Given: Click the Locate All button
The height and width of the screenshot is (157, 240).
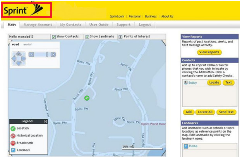Looking at the screenshot, I should (x=205, y=112).
